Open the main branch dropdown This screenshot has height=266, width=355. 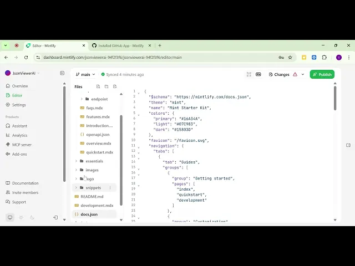[x=85, y=74]
